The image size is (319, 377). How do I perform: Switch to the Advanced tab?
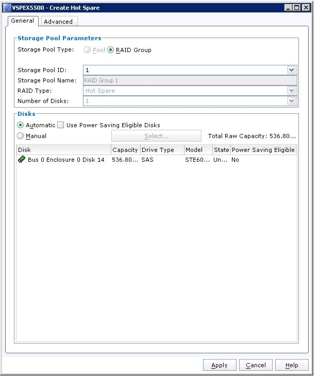pyautogui.click(x=58, y=22)
